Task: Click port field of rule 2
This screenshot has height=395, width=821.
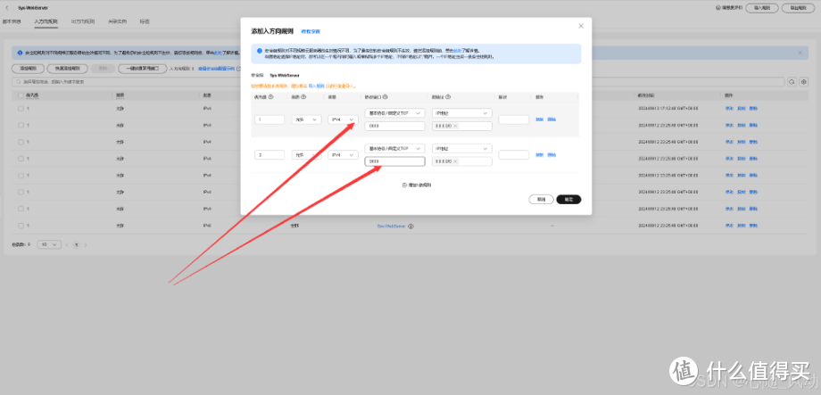Action: [394, 161]
